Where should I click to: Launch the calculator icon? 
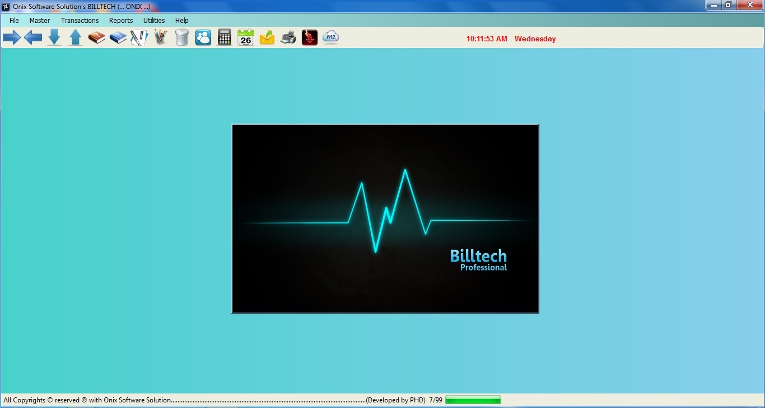[x=225, y=37]
